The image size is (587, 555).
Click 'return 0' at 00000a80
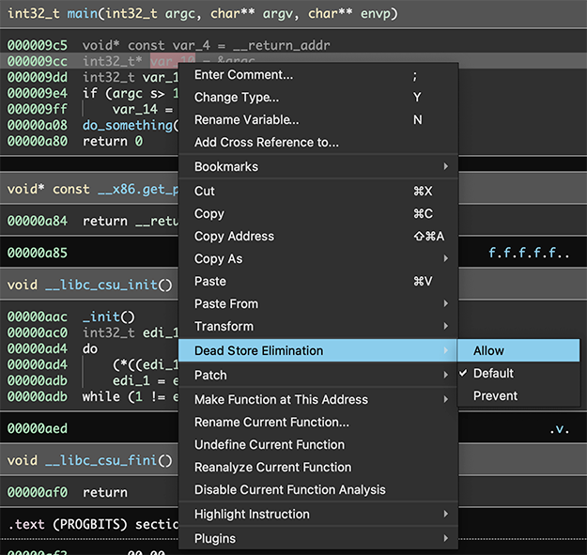point(113,142)
